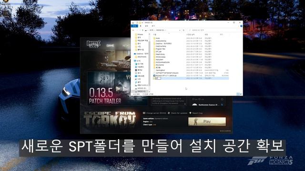Click Check for updates link
This screenshot has height=171, width=305.
[x=179, y=113]
